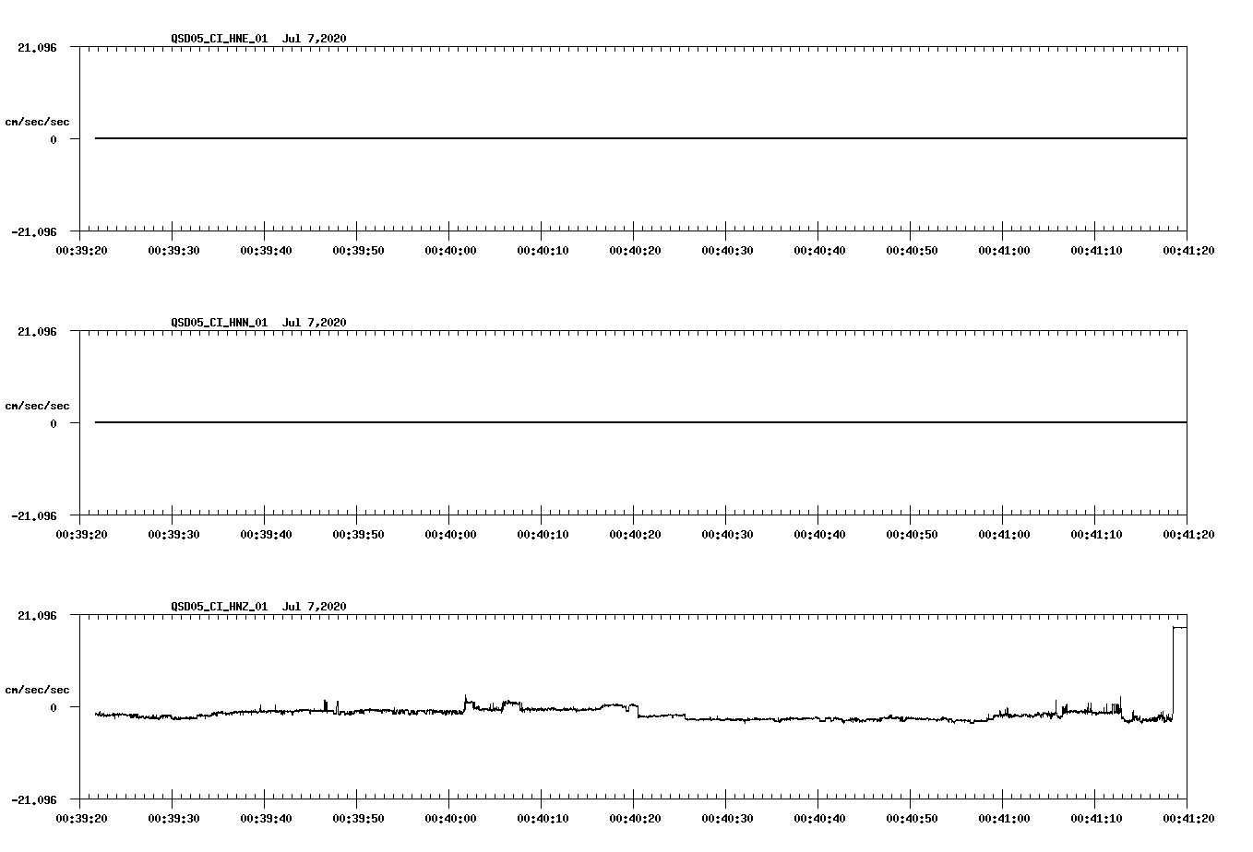The image size is (1253, 852).
Task: Click the 21.096 upper limit on HNE plot
Action: tap(37, 47)
